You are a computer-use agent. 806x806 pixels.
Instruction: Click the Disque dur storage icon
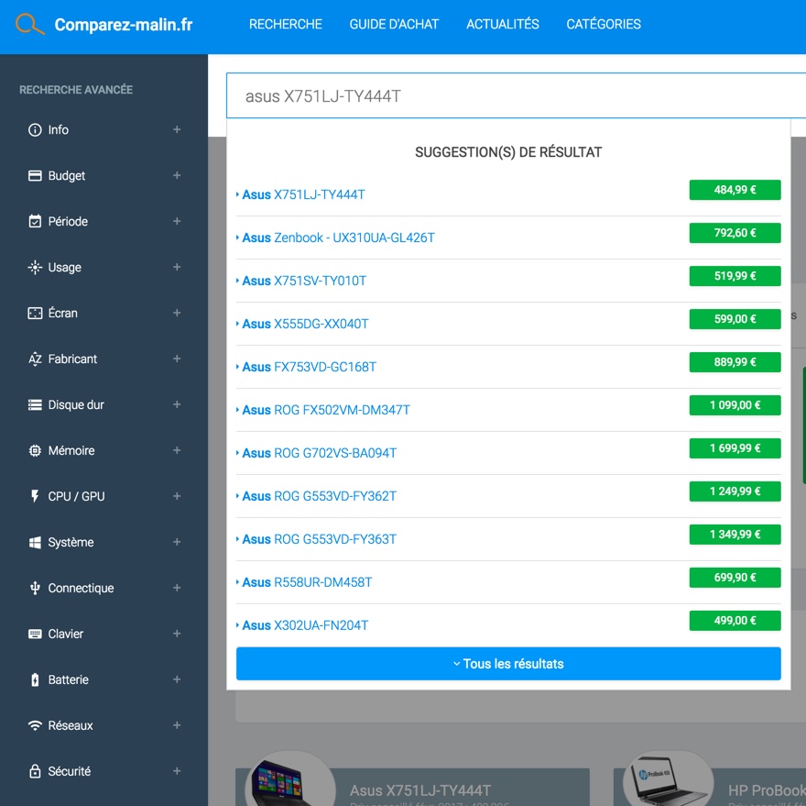(x=35, y=405)
